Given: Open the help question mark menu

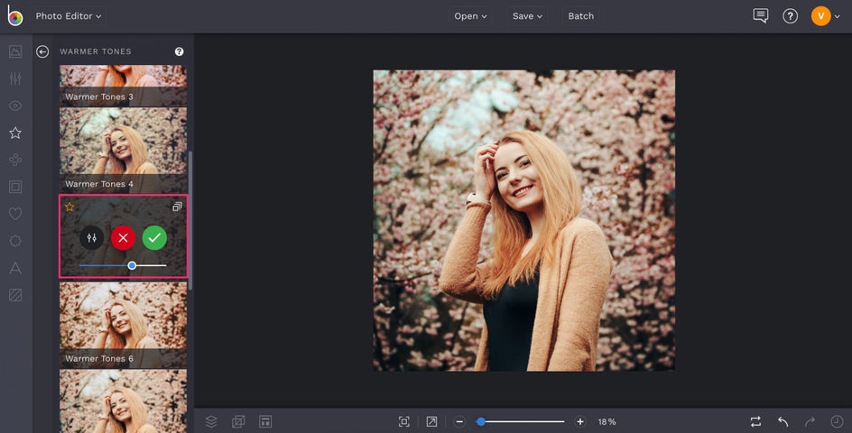Looking at the screenshot, I should 790,16.
